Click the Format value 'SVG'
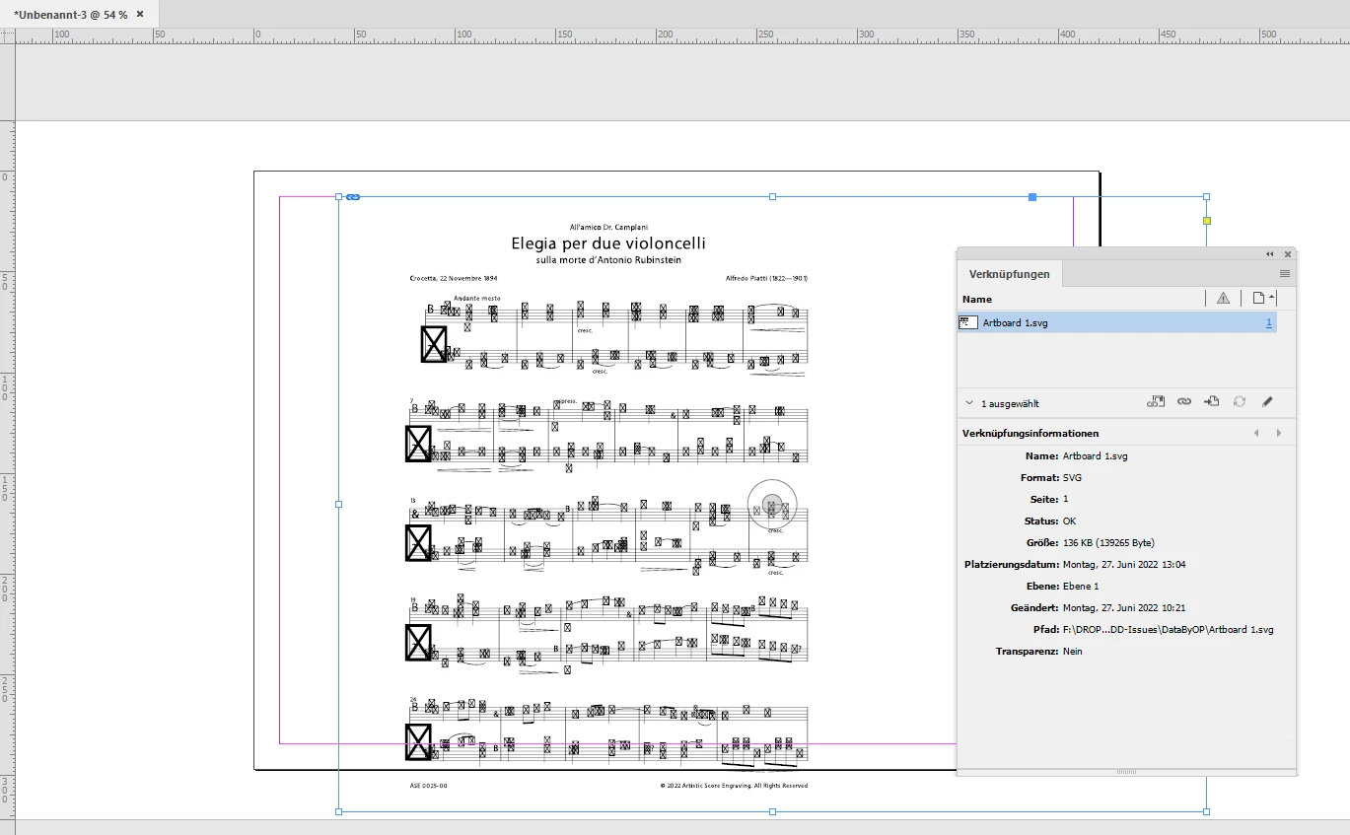1350x835 pixels. tap(1072, 477)
